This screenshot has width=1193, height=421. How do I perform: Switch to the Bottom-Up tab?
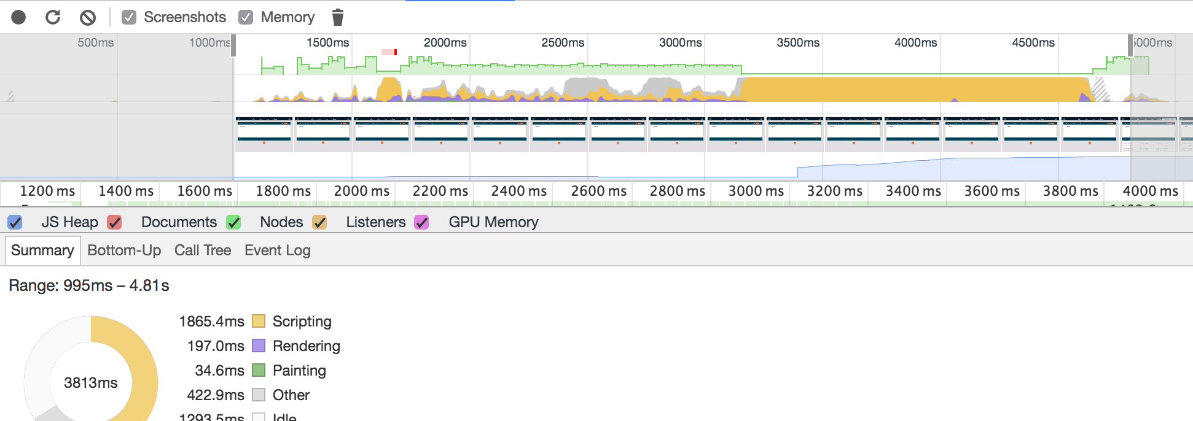(124, 250)
